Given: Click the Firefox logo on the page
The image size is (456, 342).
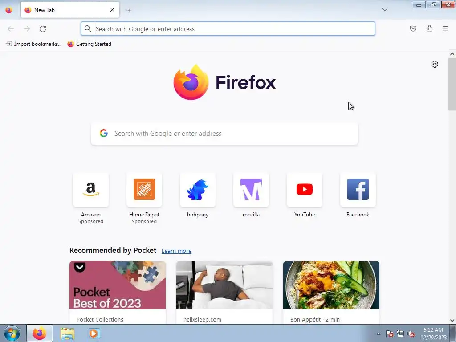Looking at the screenshot, I should click(224, 82).
